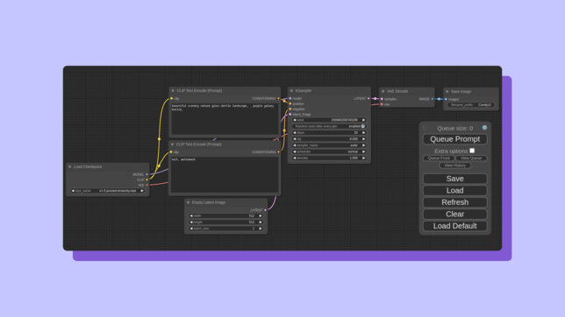Click the positive prompt text box
This screenshot has width=565, height=317.
pos(225,119)
